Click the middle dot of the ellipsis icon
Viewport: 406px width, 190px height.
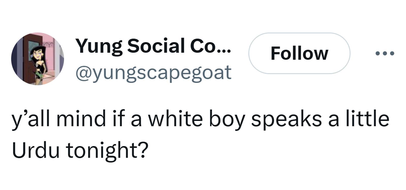pos(385,53)
